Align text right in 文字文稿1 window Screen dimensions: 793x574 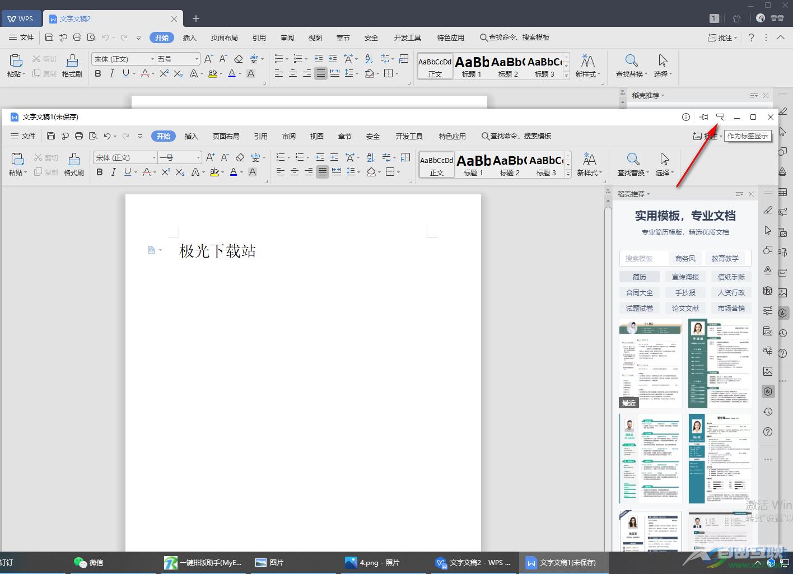(309, 172)
